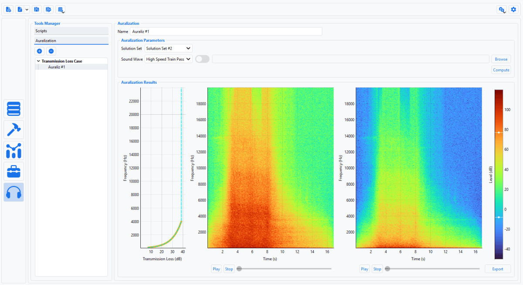Screen dimensions: 523x285
Task: Switch to the Auralization tab in Tools Manager
Action: [x=71, y=41]
